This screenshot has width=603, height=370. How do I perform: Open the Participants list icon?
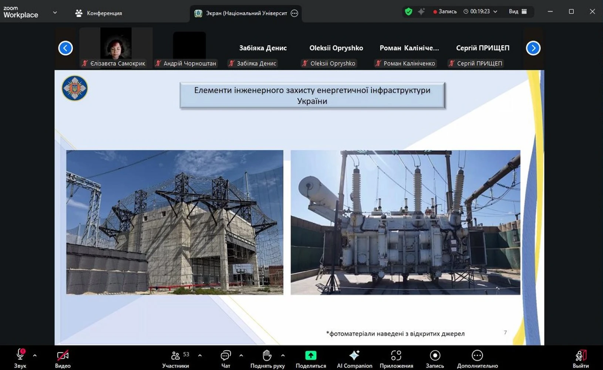point(176,356)
